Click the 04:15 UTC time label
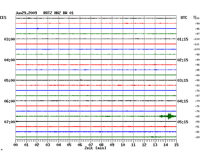Image resolution: width=201 pixels, height=153 pixels. (183, 101)
